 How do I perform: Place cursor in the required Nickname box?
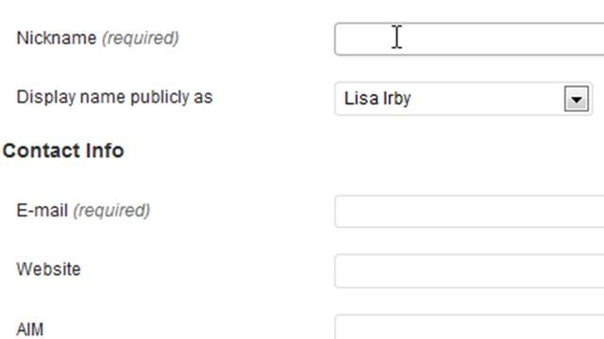469,40
